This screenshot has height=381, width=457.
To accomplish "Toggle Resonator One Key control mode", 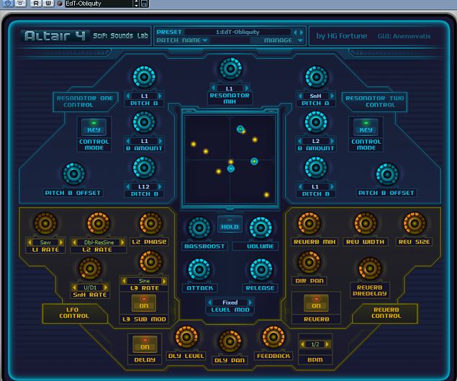I will coord(94,127).
